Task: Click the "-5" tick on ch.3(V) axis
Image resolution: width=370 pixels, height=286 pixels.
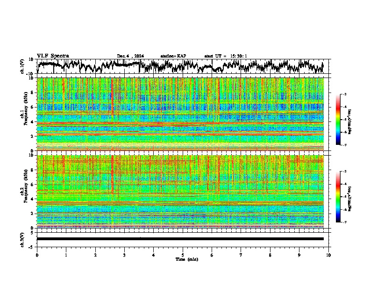Action: point(31,247)
